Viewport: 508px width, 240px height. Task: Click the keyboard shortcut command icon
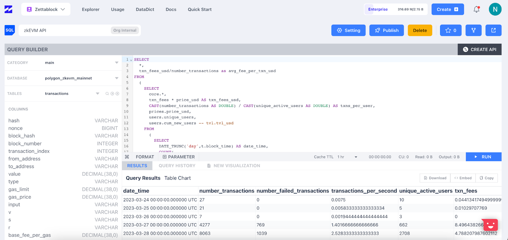pyautogui.click(x=127, y=157)
